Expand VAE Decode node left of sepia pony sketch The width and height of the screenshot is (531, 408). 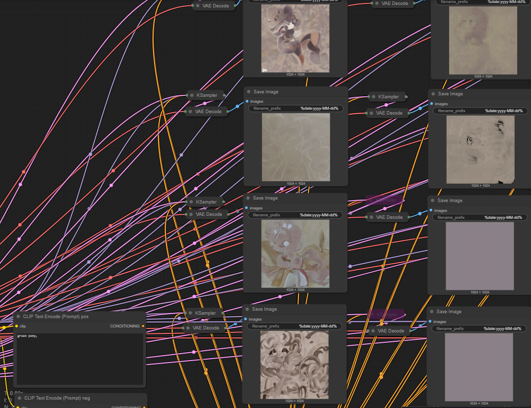click(x=188, y=328)
